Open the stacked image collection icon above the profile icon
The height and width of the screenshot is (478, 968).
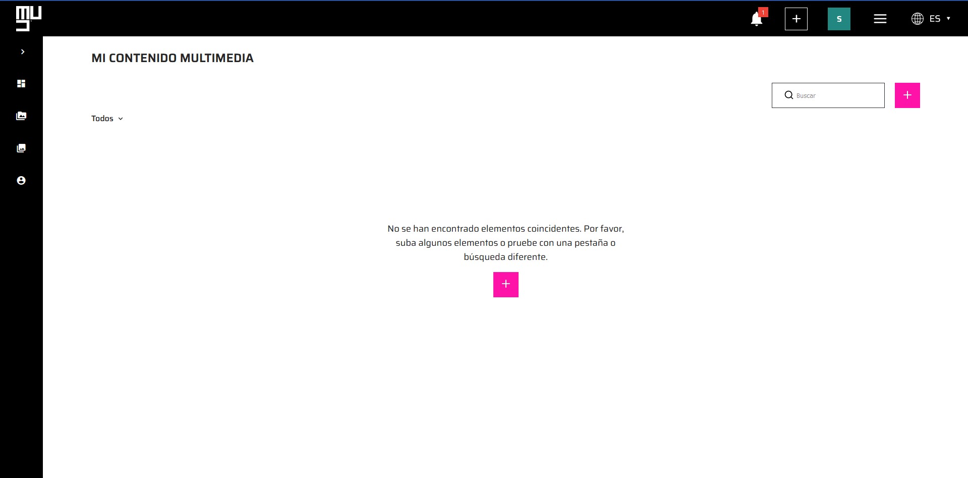coord(21,148)
